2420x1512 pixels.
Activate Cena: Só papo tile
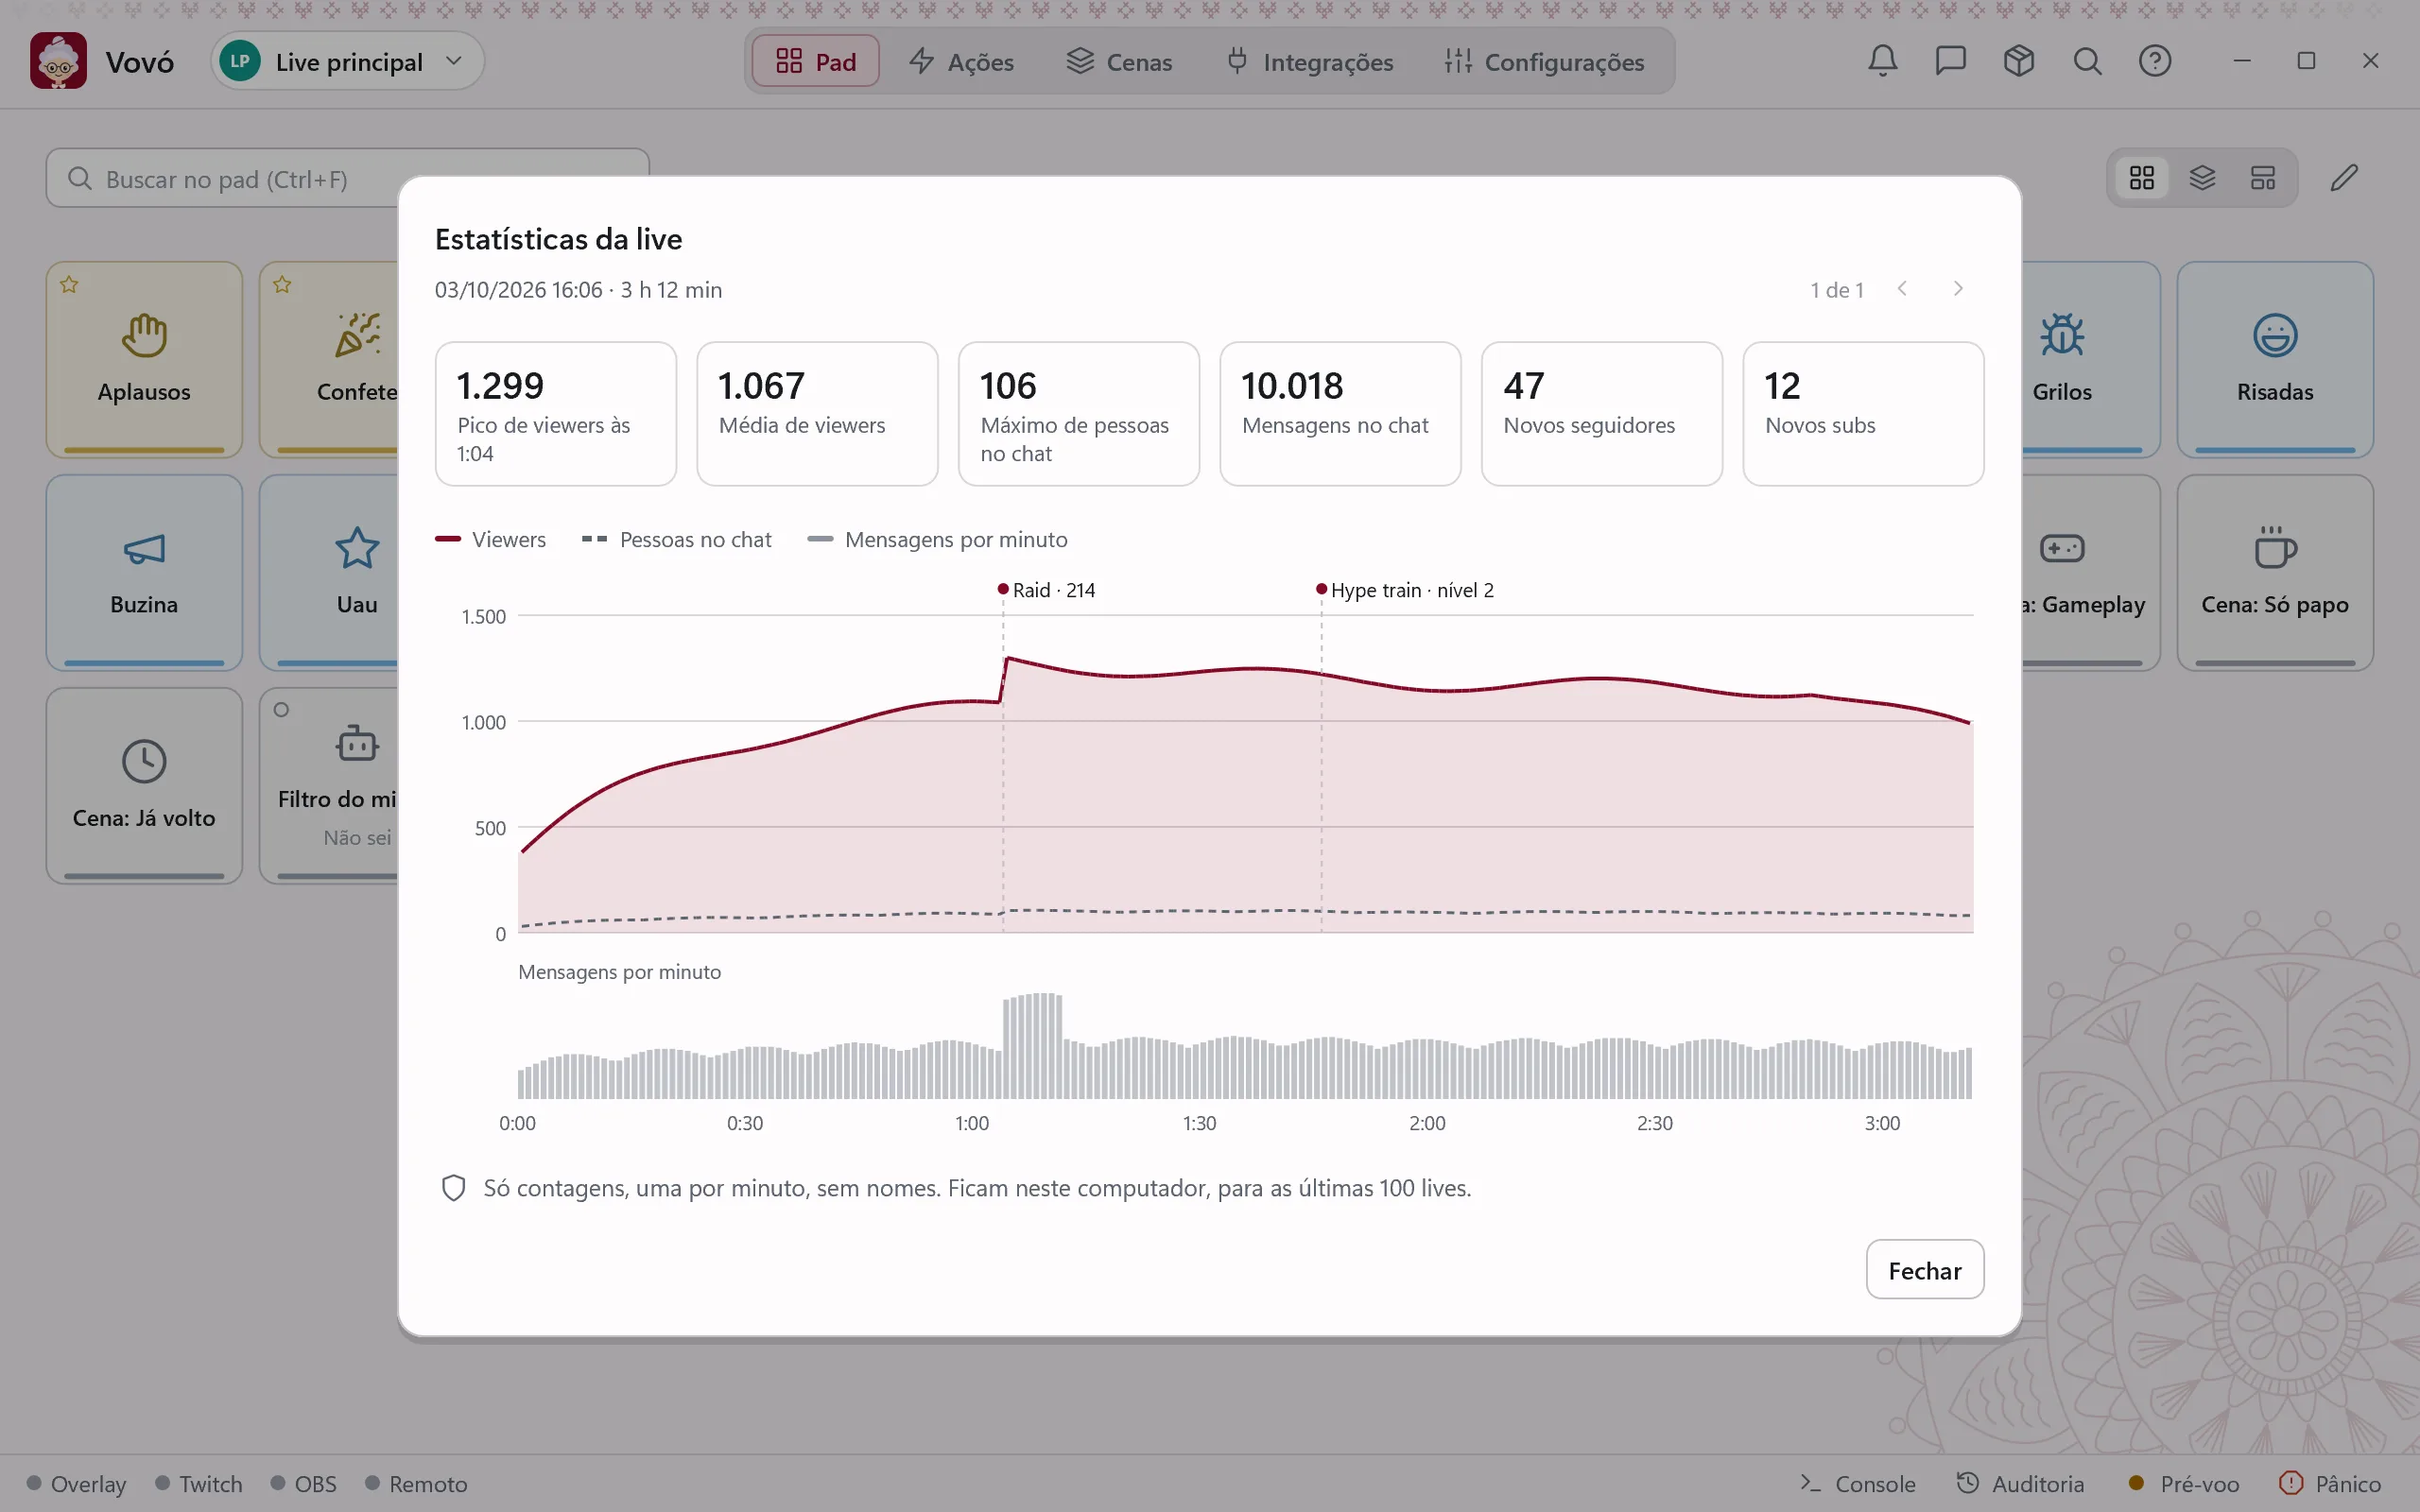[2274, 573]
